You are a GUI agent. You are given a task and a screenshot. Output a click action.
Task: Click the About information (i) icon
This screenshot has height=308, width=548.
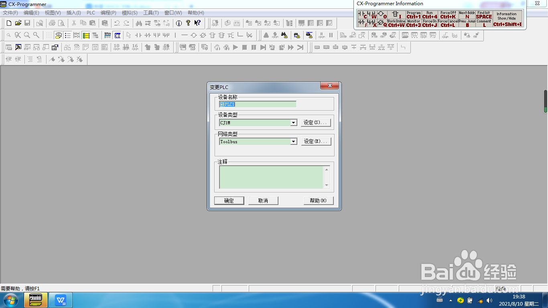tap(179, 23)
